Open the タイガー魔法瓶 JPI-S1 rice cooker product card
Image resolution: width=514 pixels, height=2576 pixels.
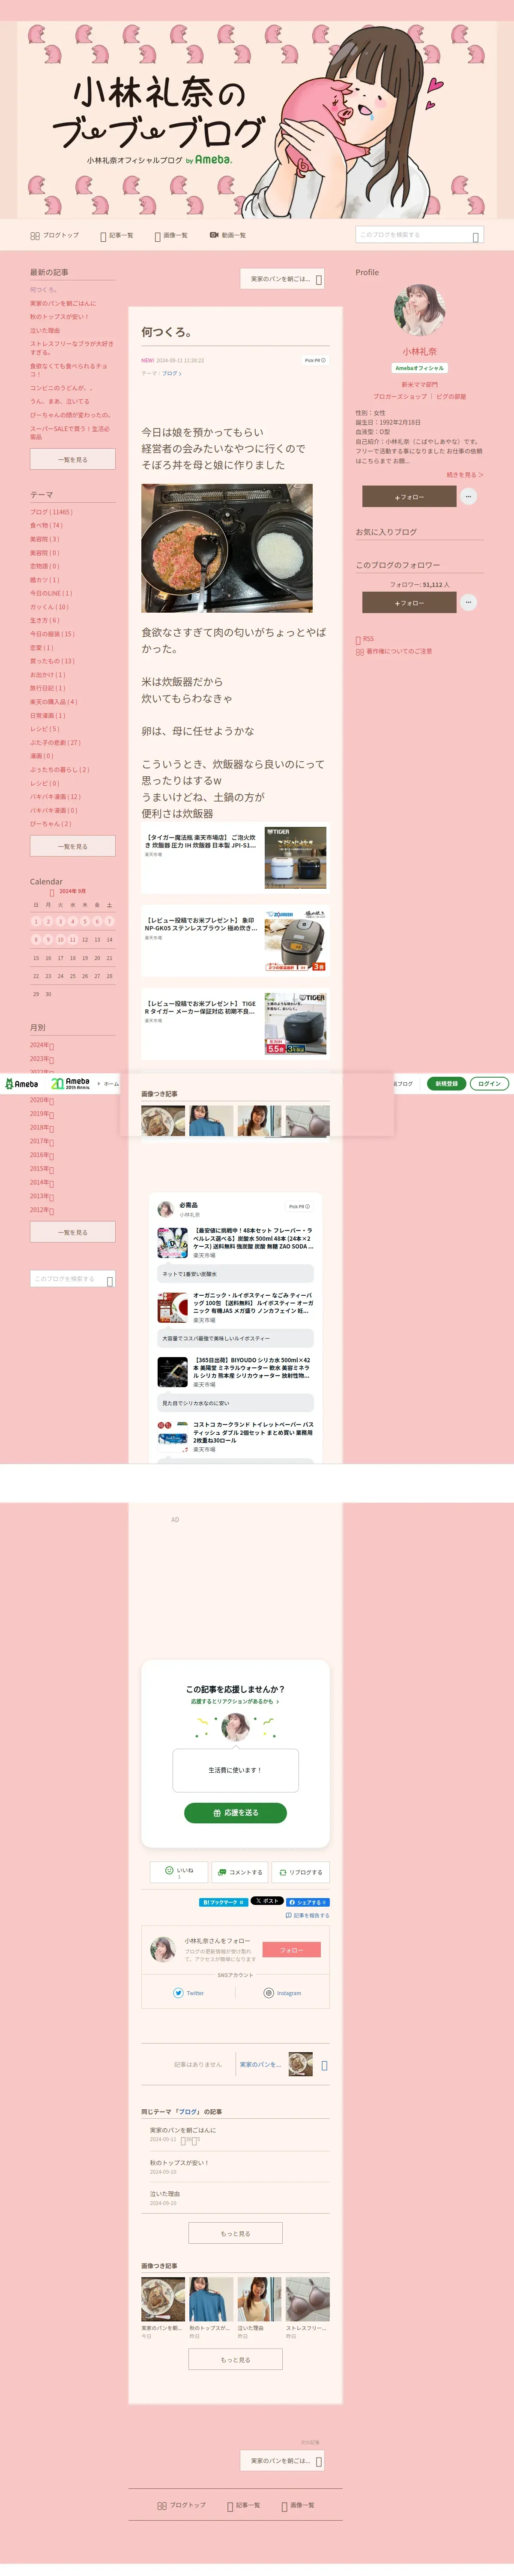click(x=235, y=857)
